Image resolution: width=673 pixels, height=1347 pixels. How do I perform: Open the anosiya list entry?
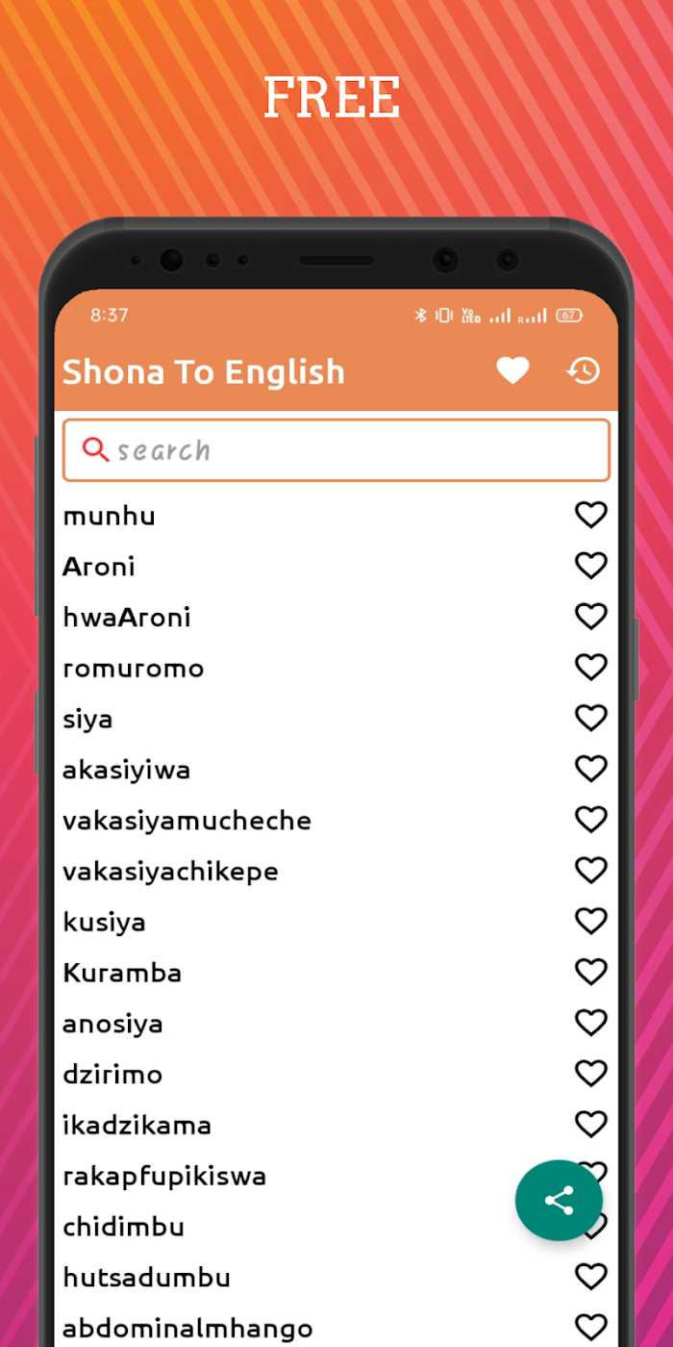112,1025
